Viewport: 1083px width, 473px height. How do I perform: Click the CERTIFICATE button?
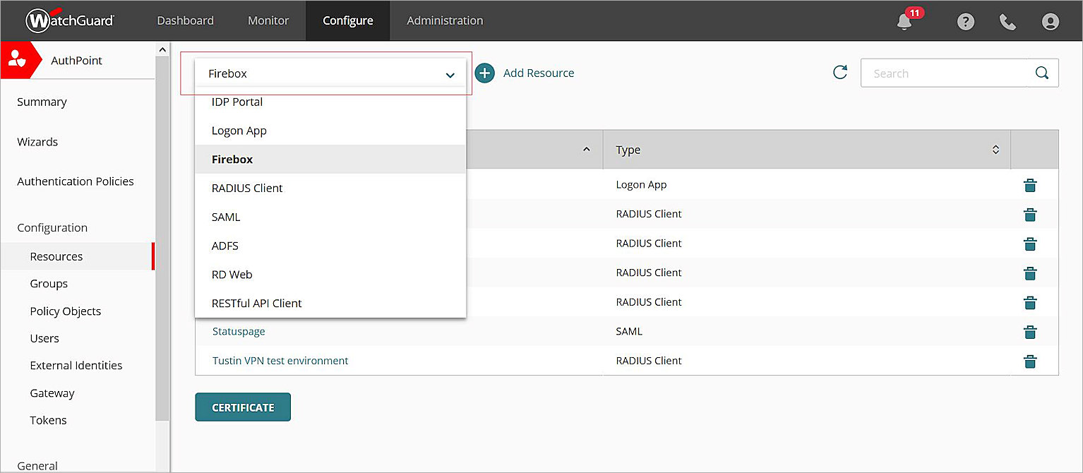point(243,407)
